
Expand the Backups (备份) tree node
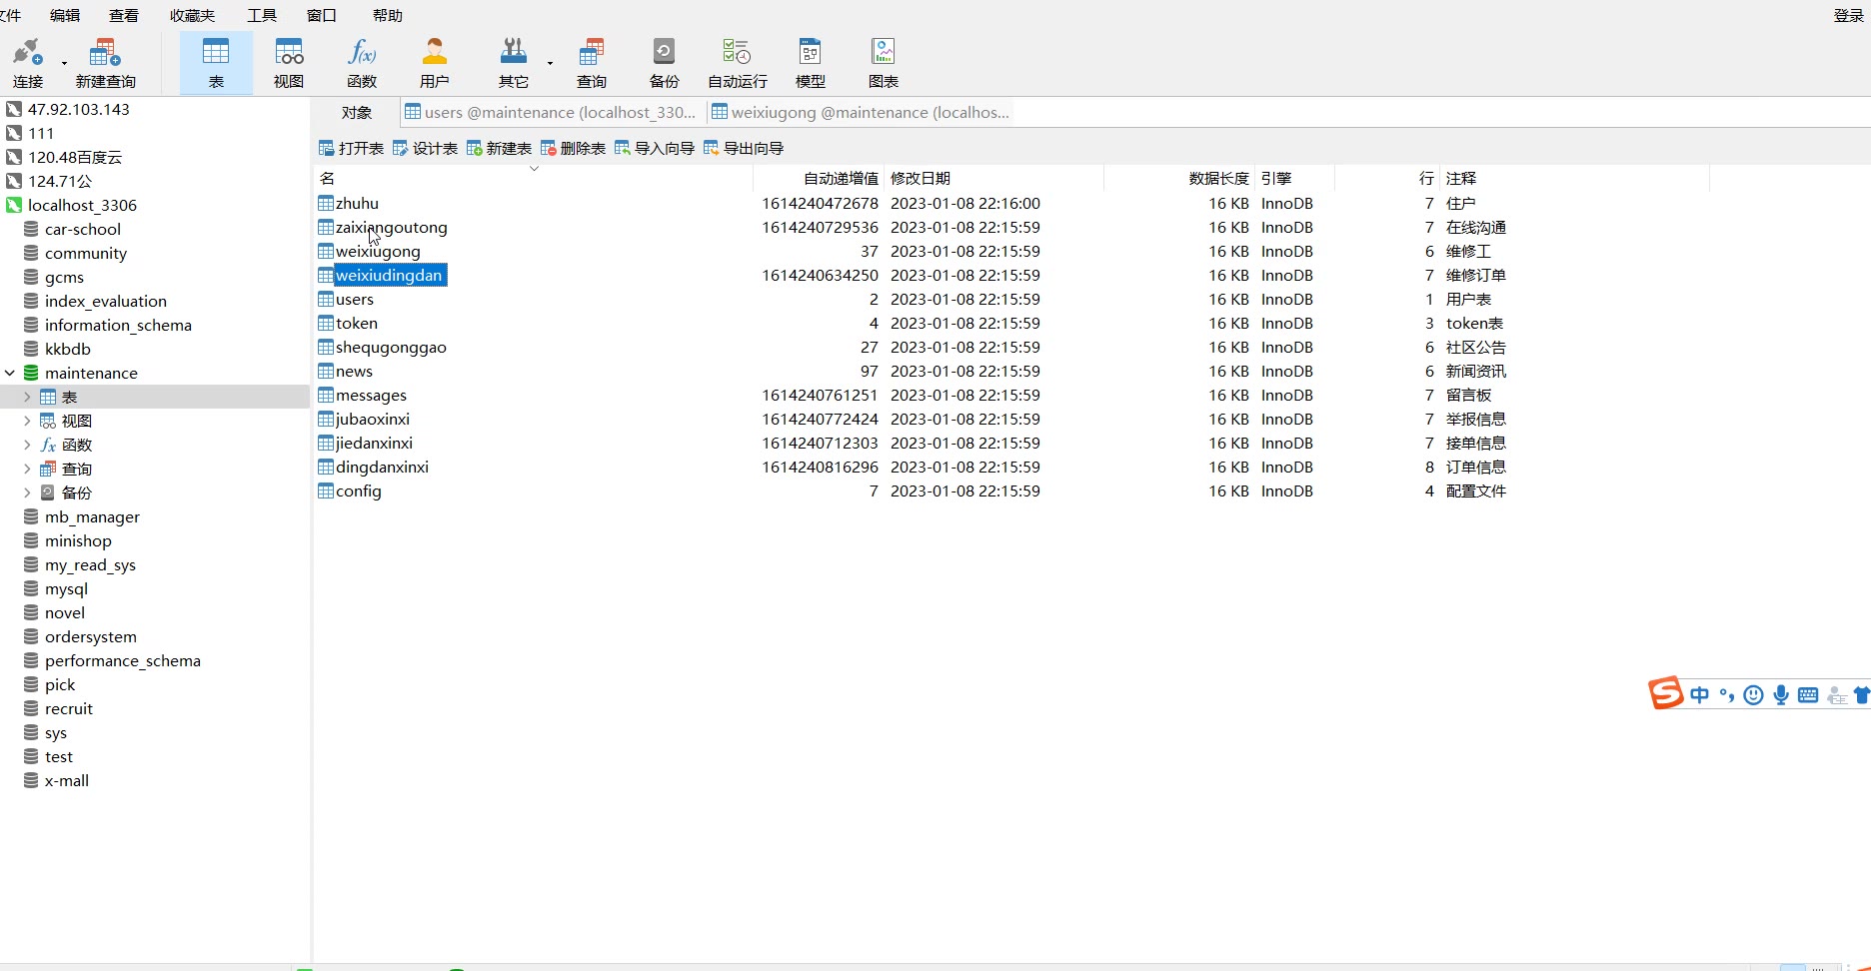coord(27,492)
